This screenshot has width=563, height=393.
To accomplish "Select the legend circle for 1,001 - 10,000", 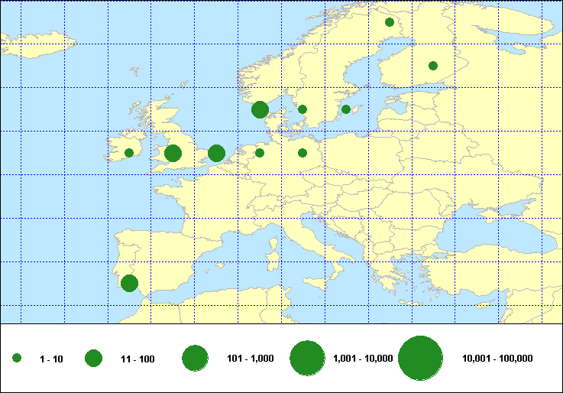I will point(308,358).
